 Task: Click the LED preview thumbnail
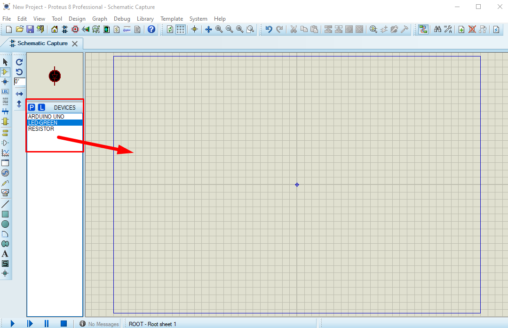55,76
